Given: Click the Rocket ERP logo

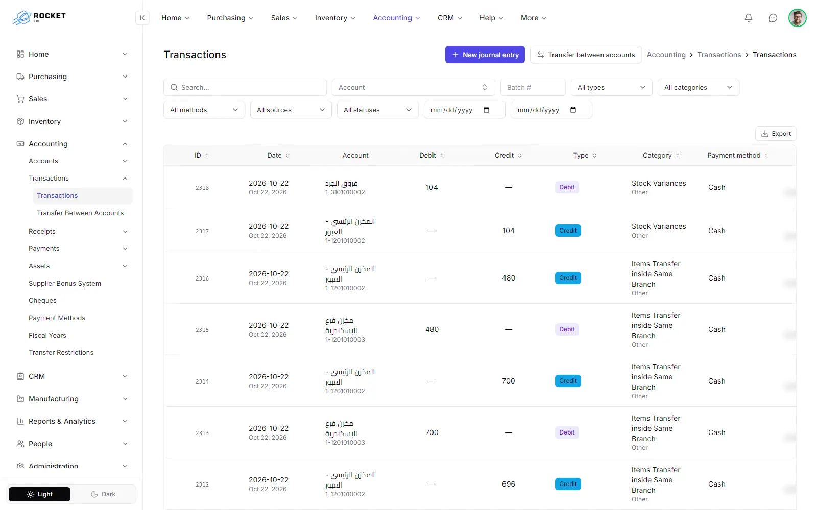Looking at the screenshot, I should (39, 18).
